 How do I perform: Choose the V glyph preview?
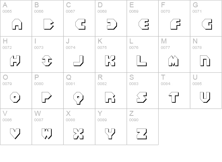click(15, 134)
